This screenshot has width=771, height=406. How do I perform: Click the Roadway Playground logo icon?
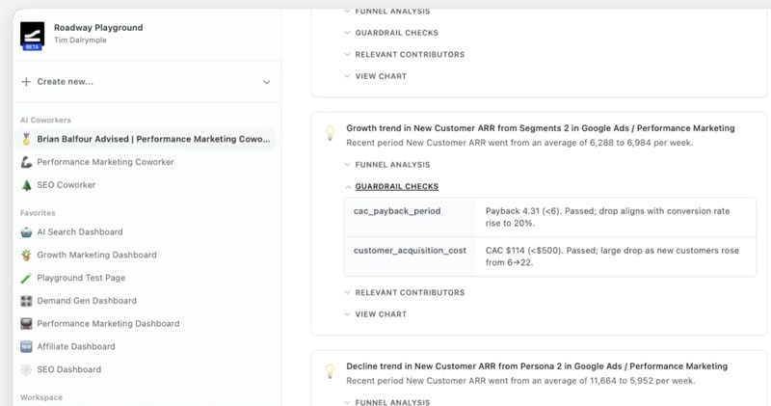point(32,35)
